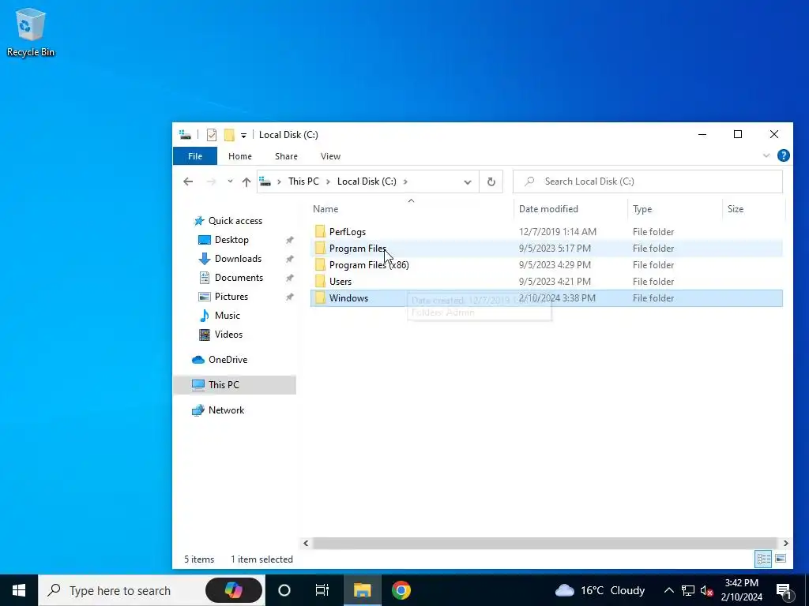Click the pin icon next to Desktop
This screenshot has width=809, height=606.
[x=289, y=240]
